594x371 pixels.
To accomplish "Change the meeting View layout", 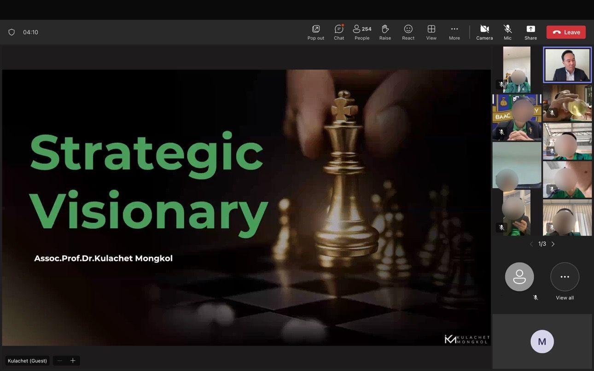I will click(431, 32).
